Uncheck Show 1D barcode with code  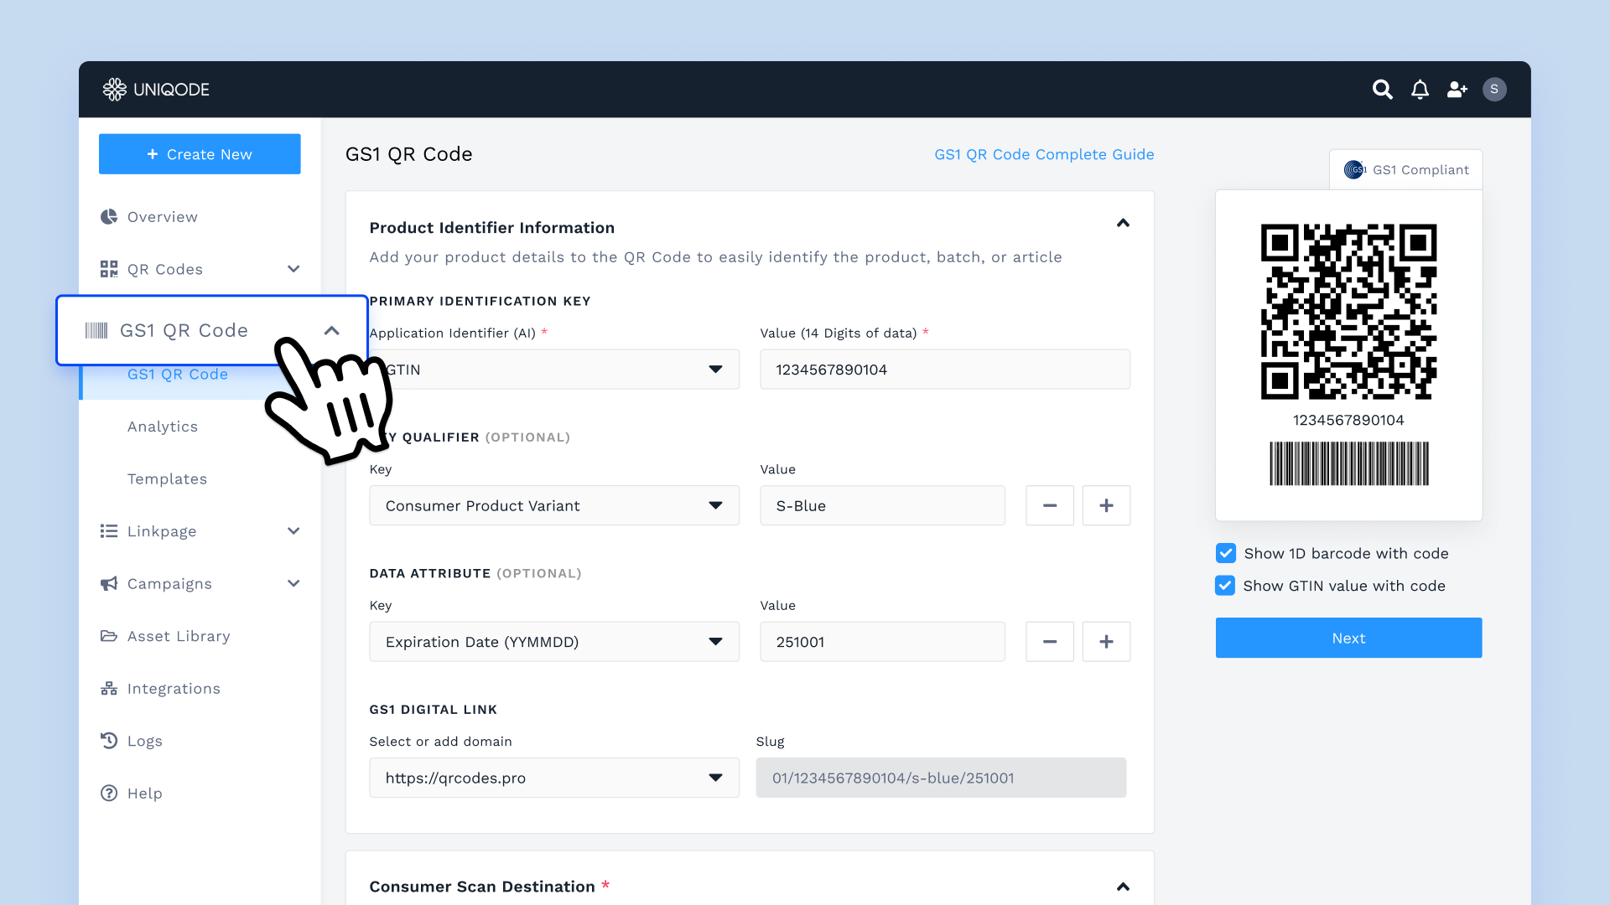coord(1226,553)
